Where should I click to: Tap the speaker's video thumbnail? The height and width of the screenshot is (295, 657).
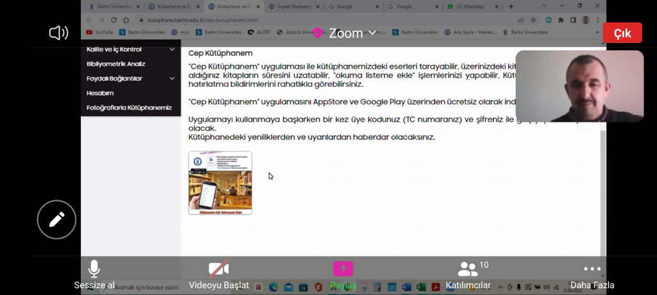(x=579, y=87)
